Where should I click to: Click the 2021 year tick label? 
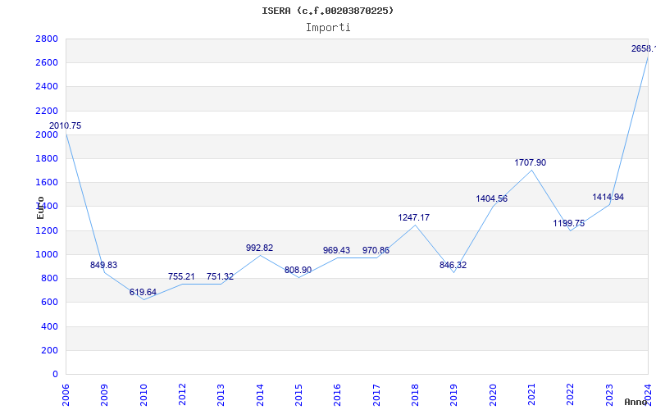(531, 395)
